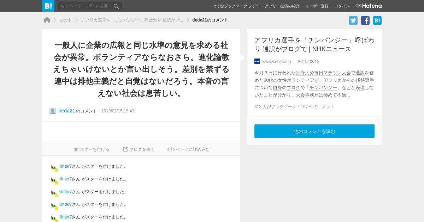This screenshot has width=424, height=222.
Task: Click ブログを書く button
Action: (139, 149)
